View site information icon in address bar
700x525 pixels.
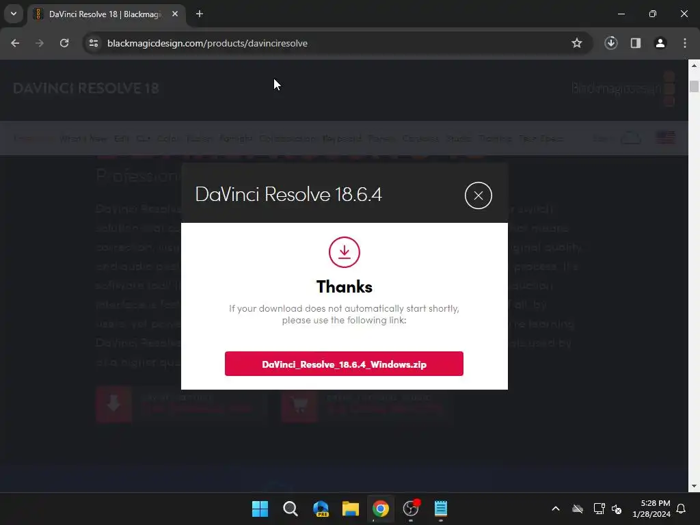pyautogui.click(x=94, y=43)
